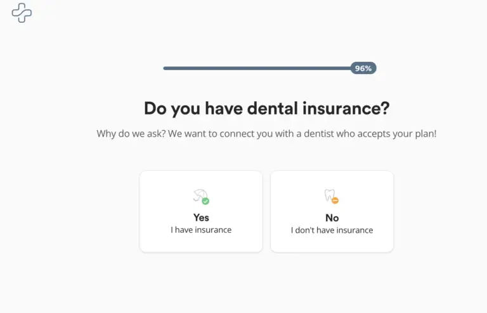
Task: Click the word 'insurance?' in the heading
Action: (346, 108)
